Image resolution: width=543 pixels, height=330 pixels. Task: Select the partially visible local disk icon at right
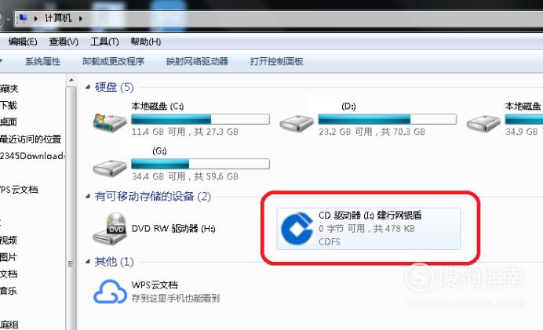(483, 123)
